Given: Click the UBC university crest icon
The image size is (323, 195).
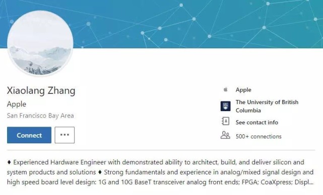Looking at the screenshot, I should tap(226, 106).
